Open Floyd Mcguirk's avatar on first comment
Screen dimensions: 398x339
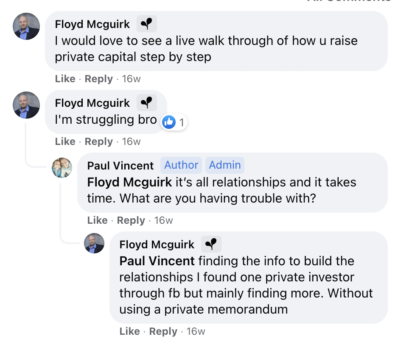[x=26, y=26]
